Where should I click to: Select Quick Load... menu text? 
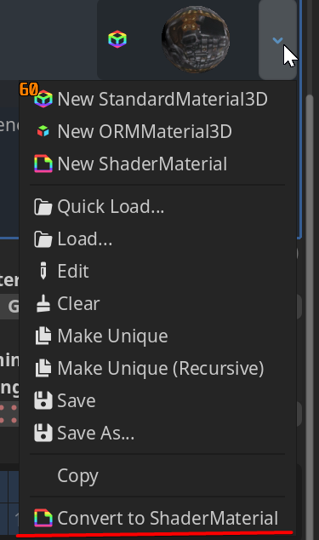point(111,207)
